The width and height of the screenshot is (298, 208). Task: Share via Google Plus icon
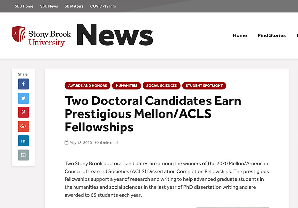pyautogui.click(x=24, y=126)
